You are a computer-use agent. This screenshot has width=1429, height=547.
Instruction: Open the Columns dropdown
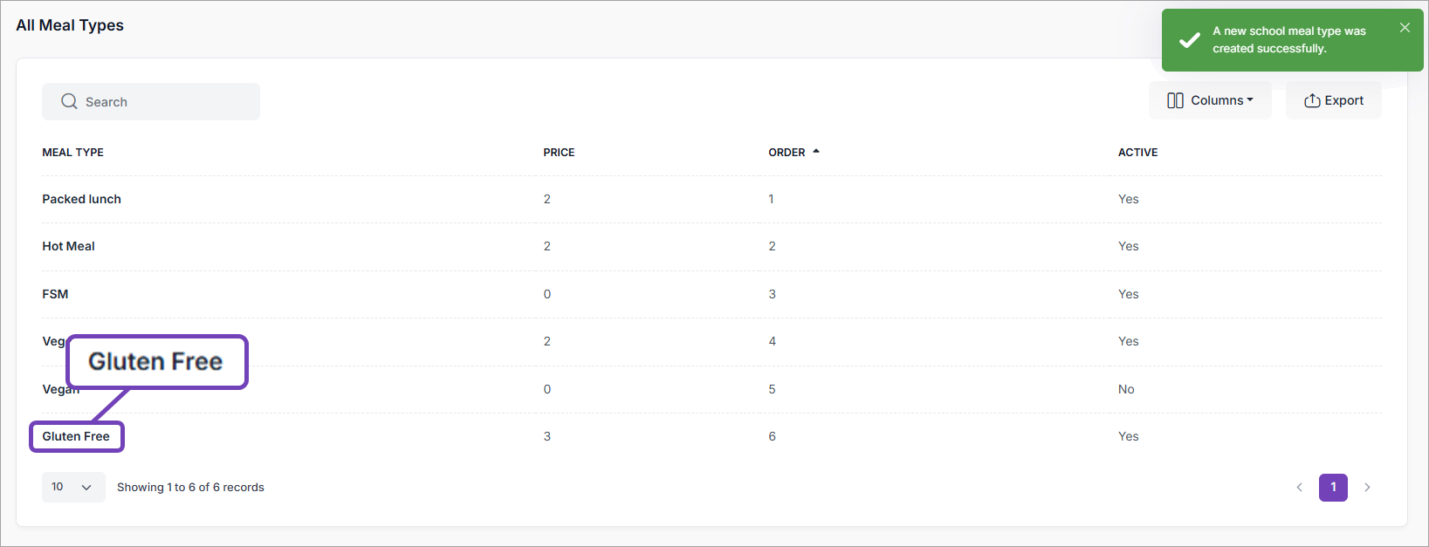[x=1210, y=100]
